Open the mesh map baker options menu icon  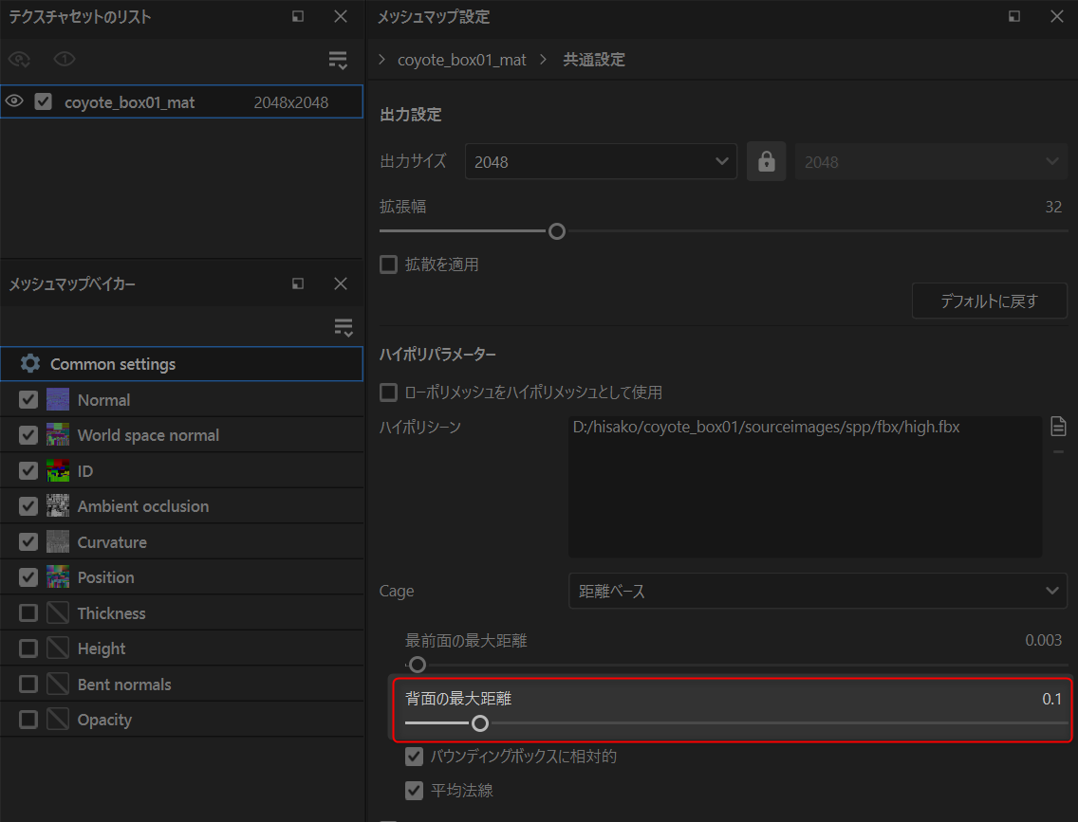tap(344, 328)
